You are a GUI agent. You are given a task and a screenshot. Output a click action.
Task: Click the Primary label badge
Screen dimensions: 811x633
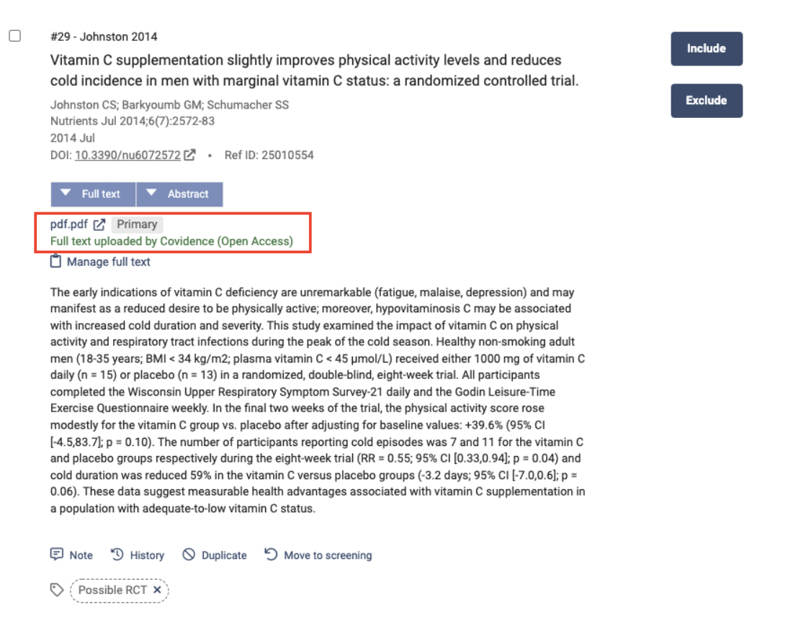click(137, 224)
